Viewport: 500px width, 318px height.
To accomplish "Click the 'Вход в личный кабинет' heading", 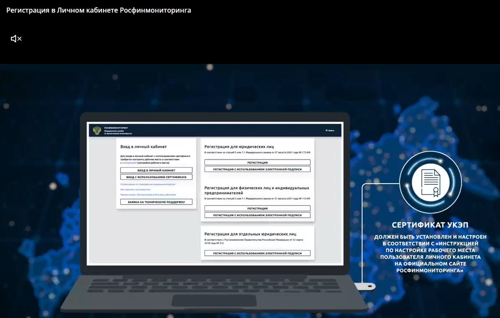I will 143,147.
